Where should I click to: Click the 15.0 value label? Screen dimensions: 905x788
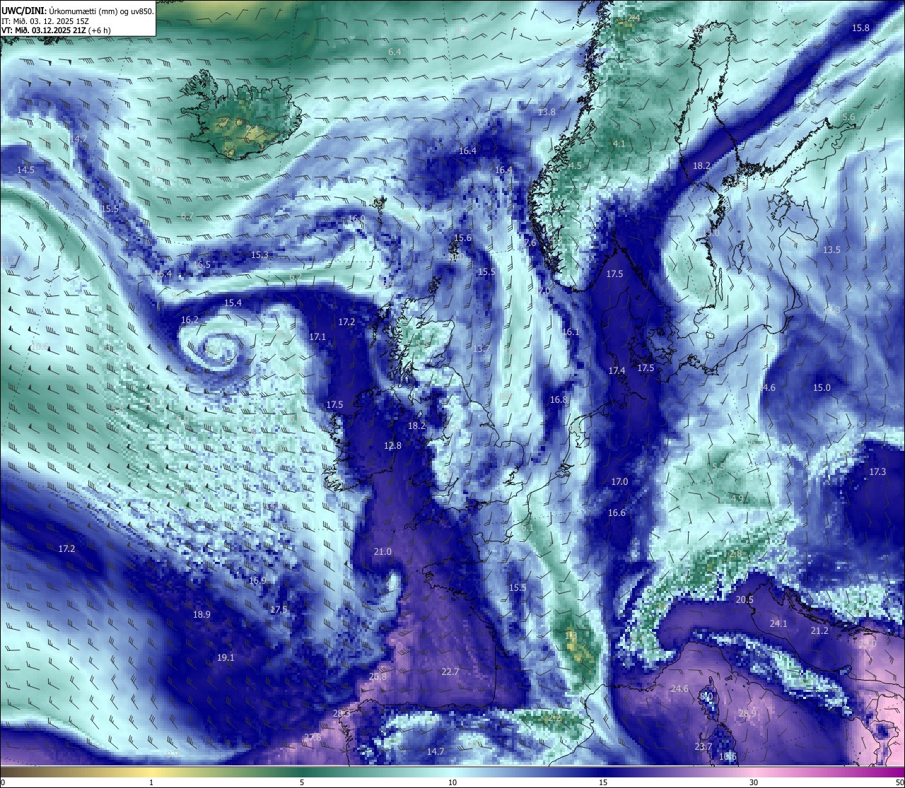tap(822, 388)
